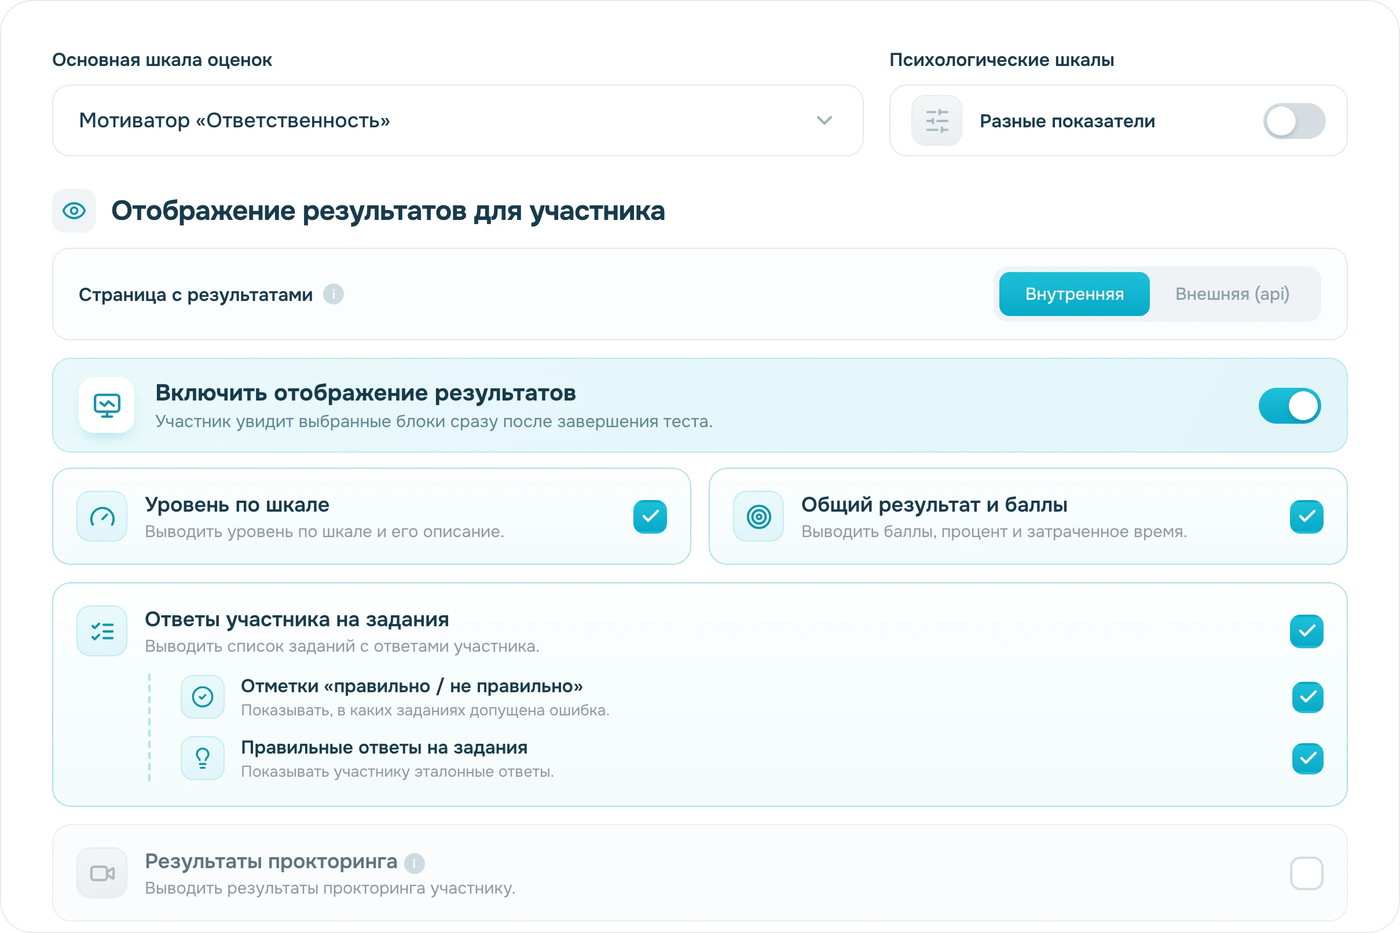Uncheck «Отметки правильно / не правильно» checkbox

coord(1308,697)
